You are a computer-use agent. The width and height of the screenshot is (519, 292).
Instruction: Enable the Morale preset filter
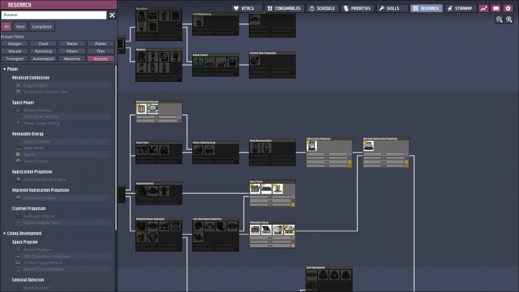[15, 51]
